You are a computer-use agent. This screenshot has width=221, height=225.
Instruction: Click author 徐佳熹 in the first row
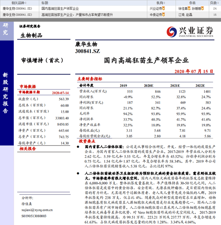pos(183,8)
